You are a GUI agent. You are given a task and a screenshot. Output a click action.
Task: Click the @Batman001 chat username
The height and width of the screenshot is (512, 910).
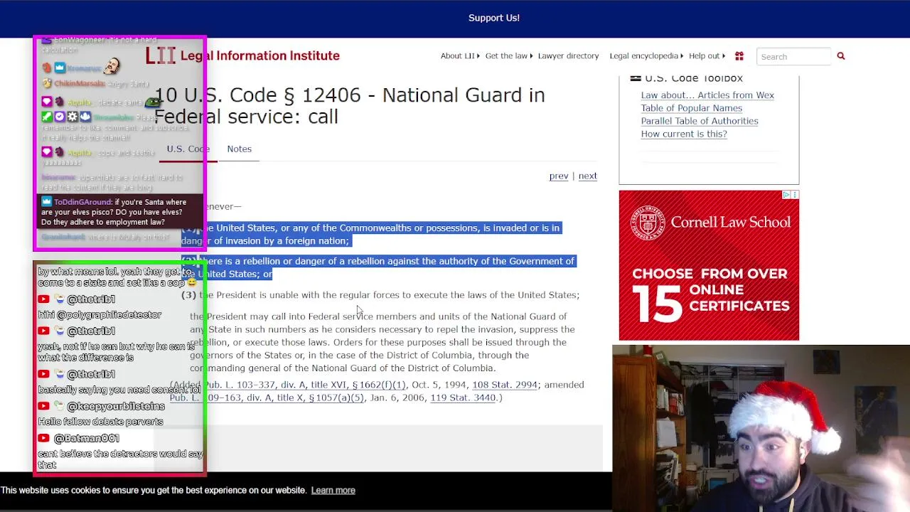[x=87, y=438]
